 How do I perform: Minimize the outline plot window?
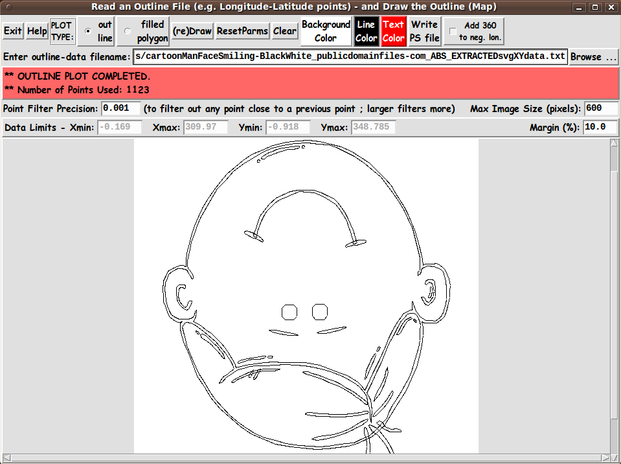[x=579, y=7]
